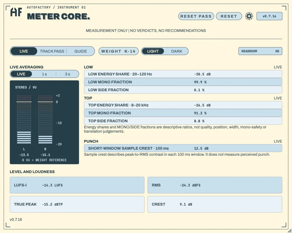Select the TOP ENERGY SHARE 8–20 kHz row
The height and width of the screenshot is (233, 292).
[183, 105]
